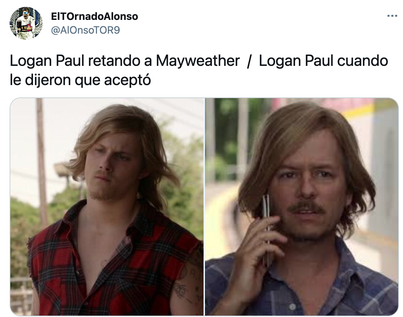Viewport: 403px width, 317px height.
Task: Open the three-dot more options menu
Action: pyautogui.click(x=392, y=16)
